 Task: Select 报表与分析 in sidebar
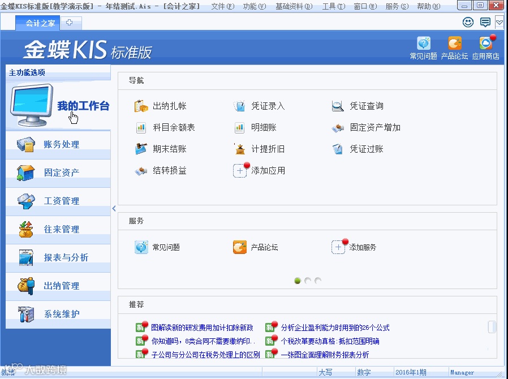[58, 257]
